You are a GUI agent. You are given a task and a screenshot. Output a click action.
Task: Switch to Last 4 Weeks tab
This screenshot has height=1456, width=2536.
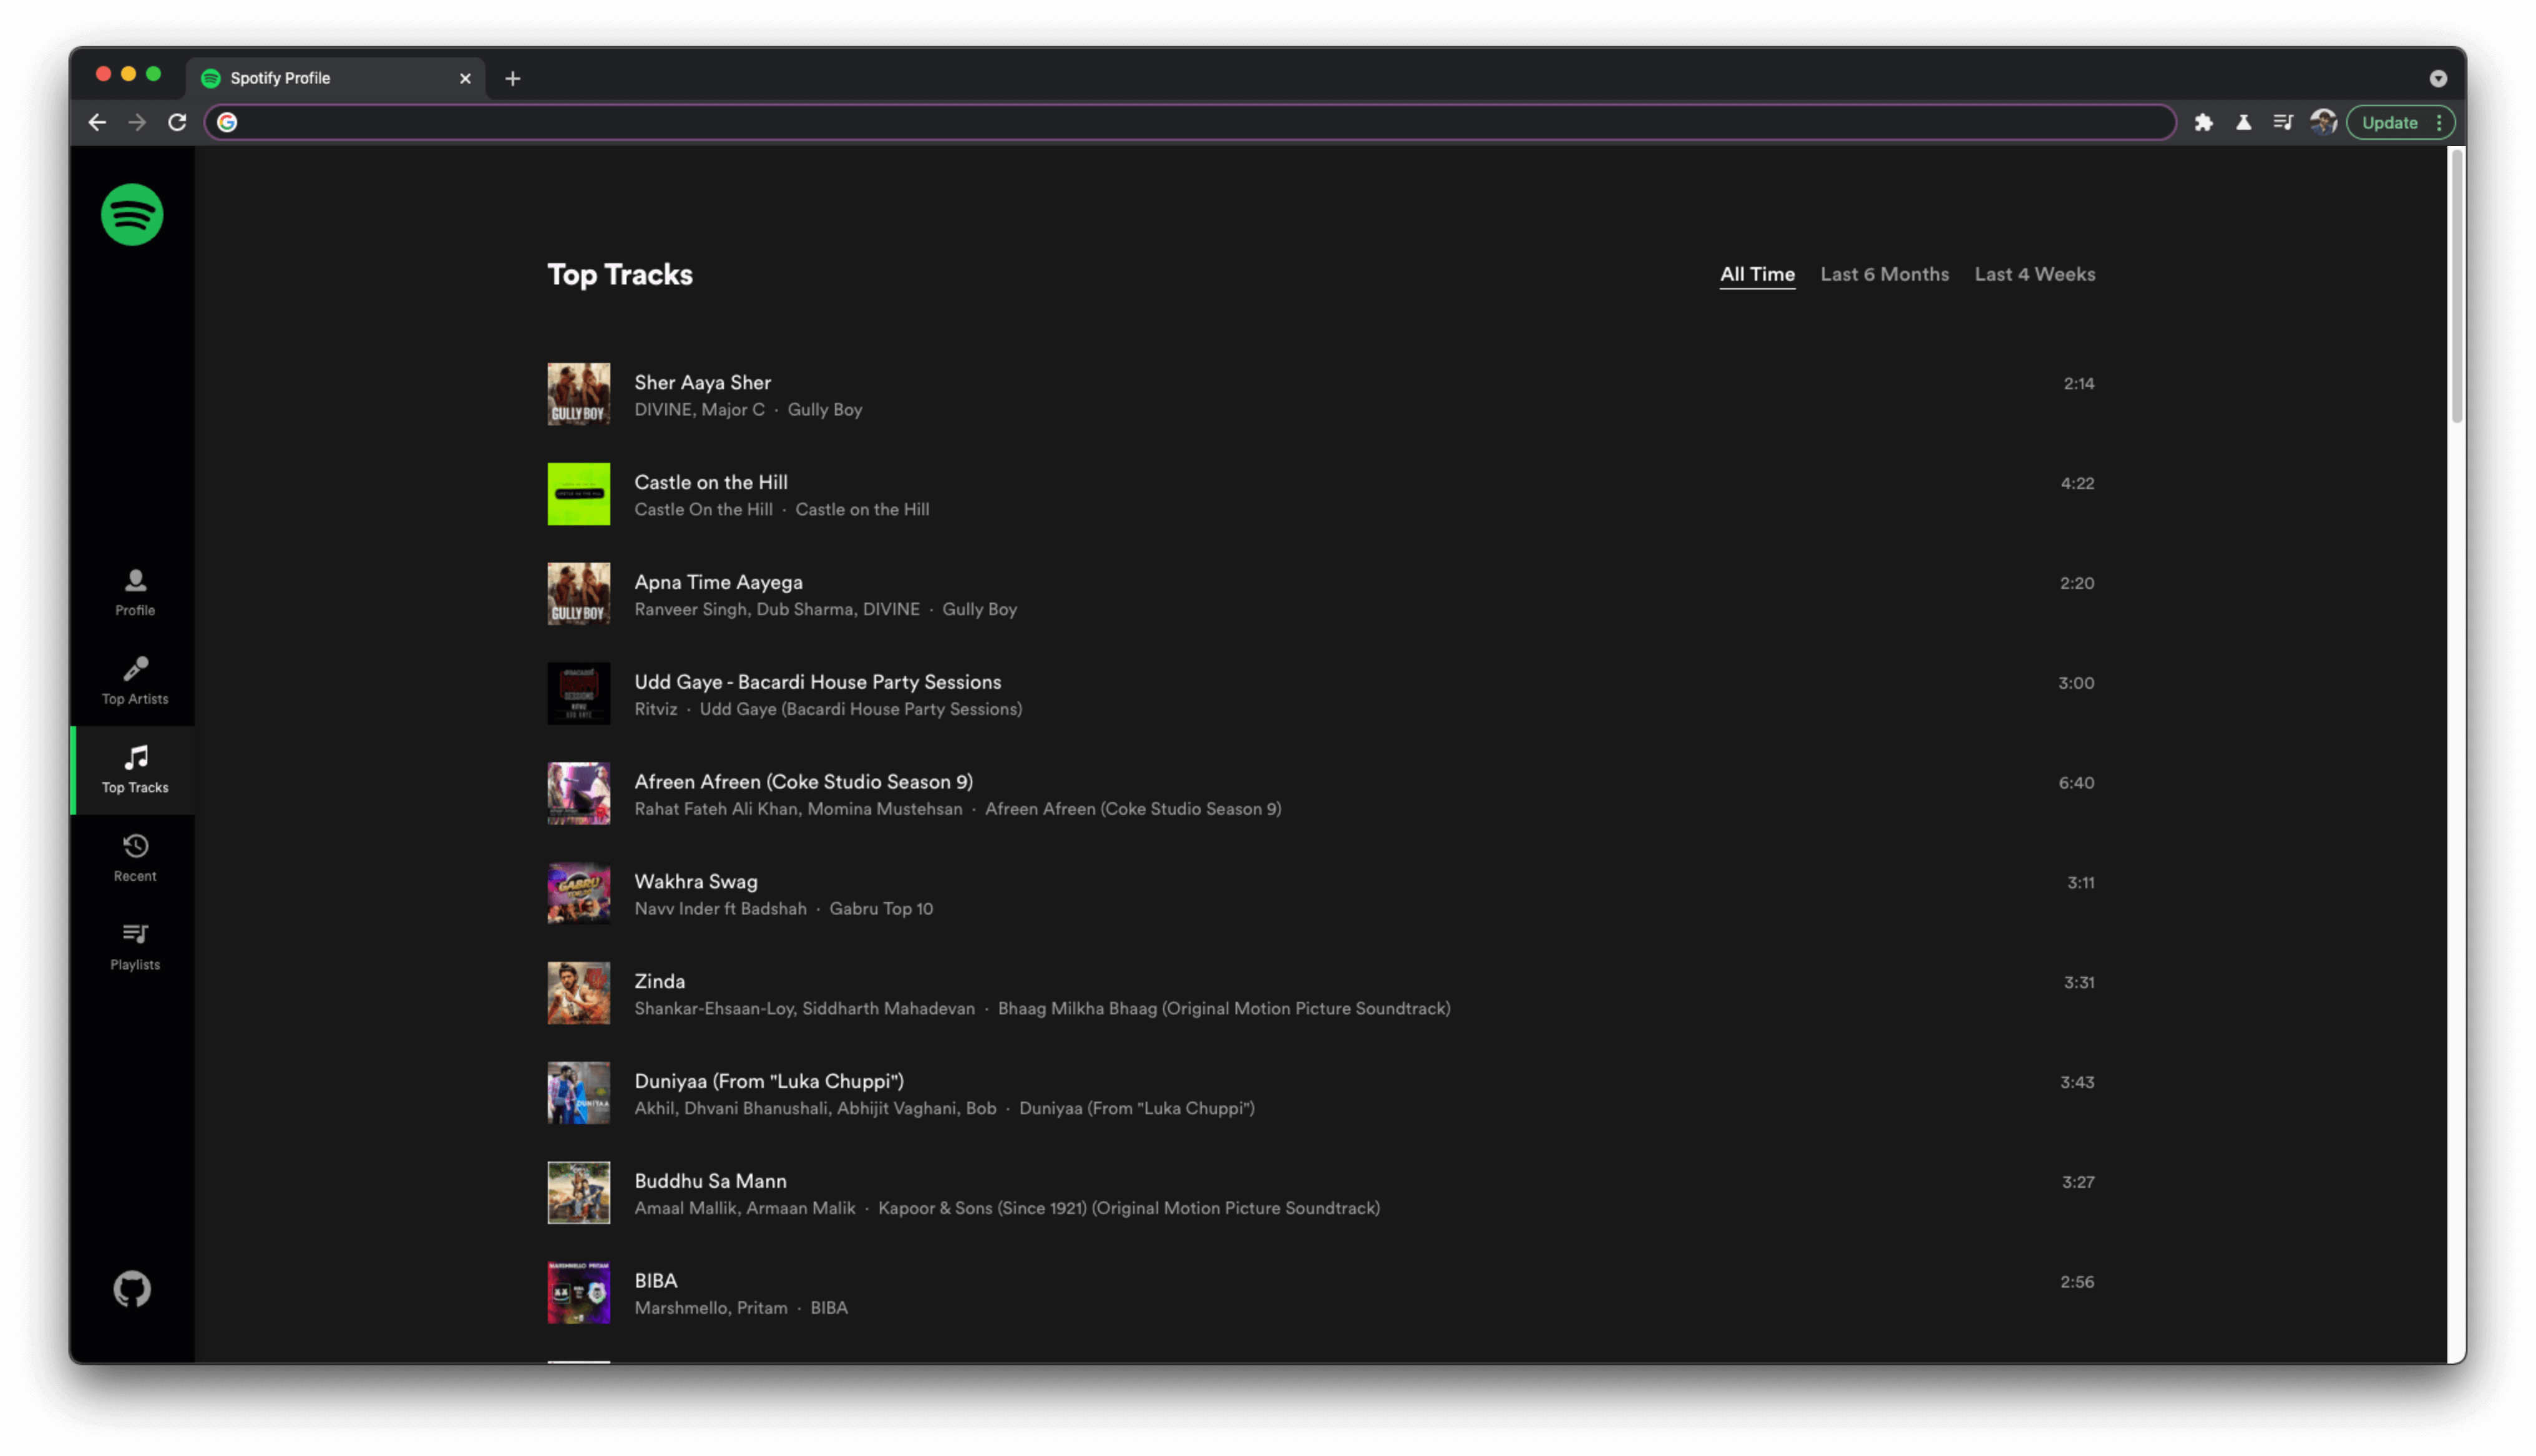click(2034, 274)
